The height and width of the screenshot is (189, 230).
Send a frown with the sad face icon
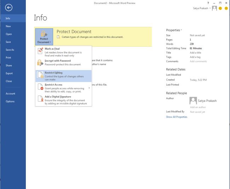tap(226, 8)
